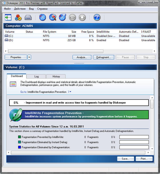
Task: Sort by the IntelliWrite column header
Action: click(103, 32)
